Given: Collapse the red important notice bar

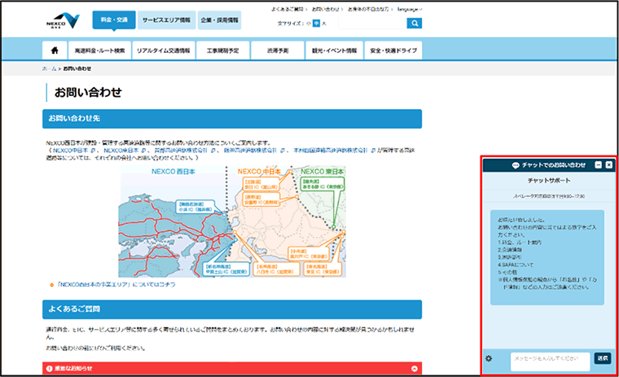Looking at the screenshot, I should pyautogui.click(x=415, y=369).
